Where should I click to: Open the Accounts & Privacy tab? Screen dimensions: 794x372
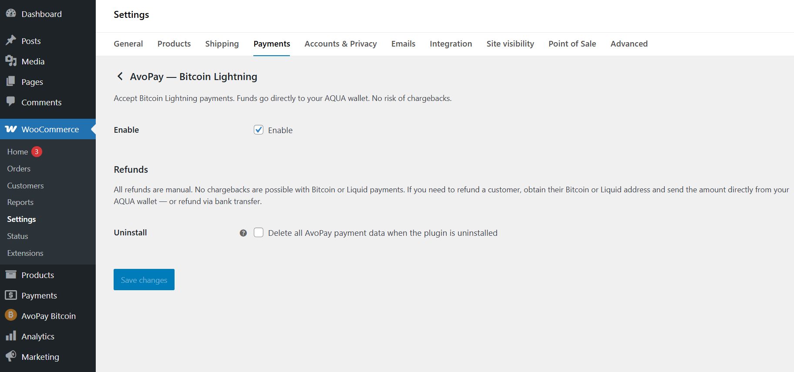[341, 44]
